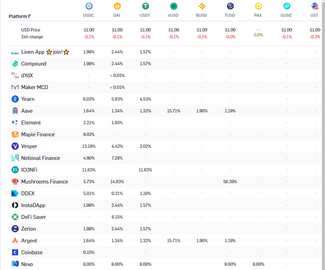Click the Argent logo icon
This screenshot has height=270, width=325.
15,241
